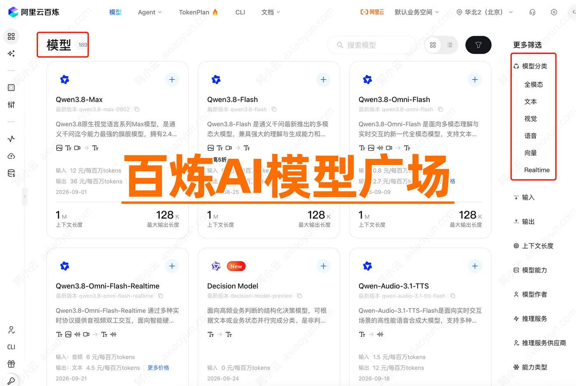Open the CLI tab in top navigation
The width and height of the screenshot is (576, 386).
(240, 12)
